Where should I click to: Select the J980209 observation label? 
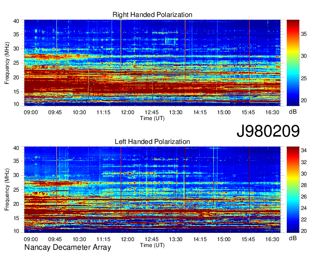[268, 131]
